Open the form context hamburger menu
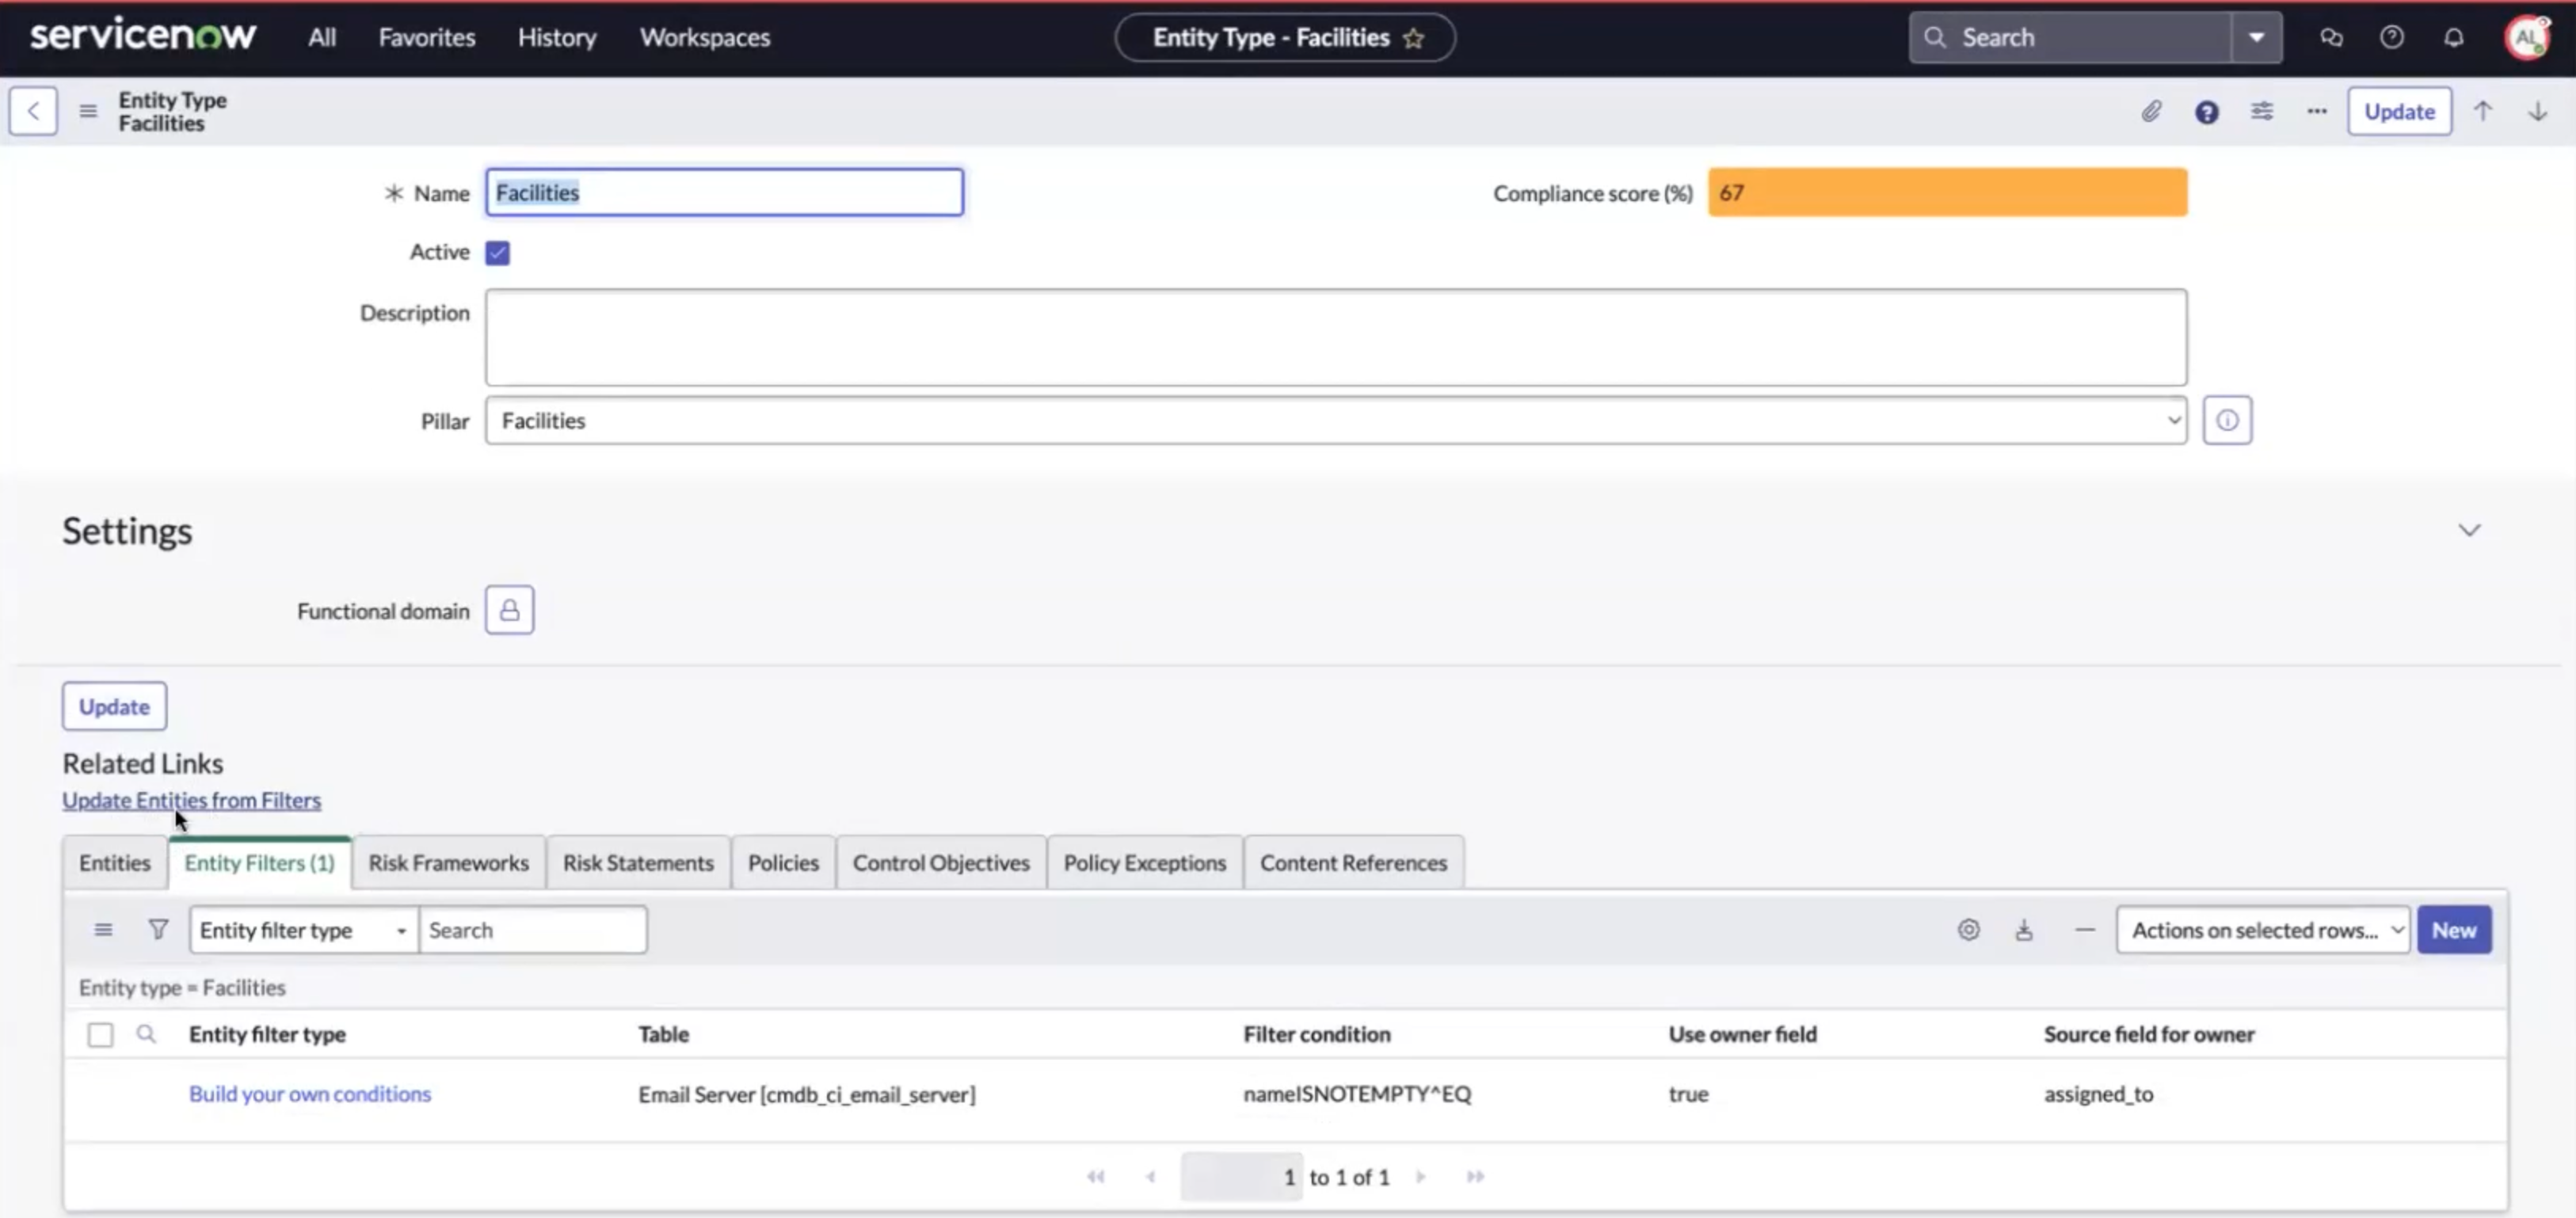Image resolution: width=2576 pixels, height=1218 pixels. (x=88, y=111)
